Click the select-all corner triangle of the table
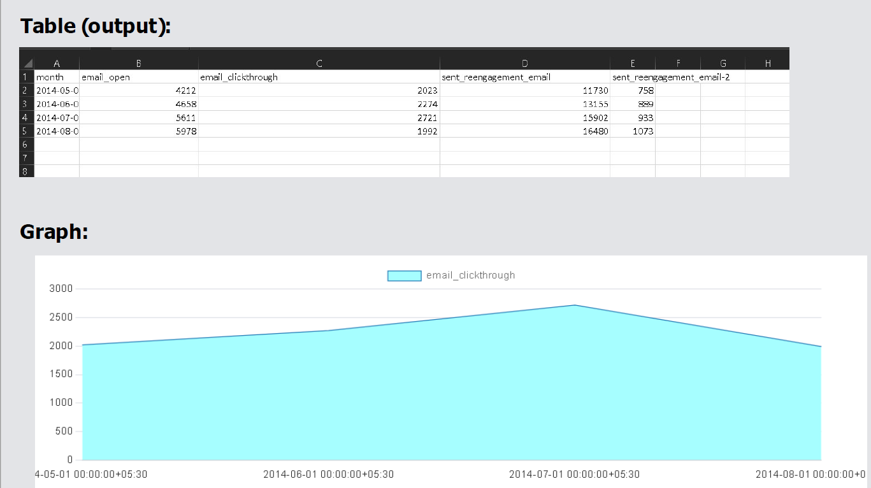 27,63
